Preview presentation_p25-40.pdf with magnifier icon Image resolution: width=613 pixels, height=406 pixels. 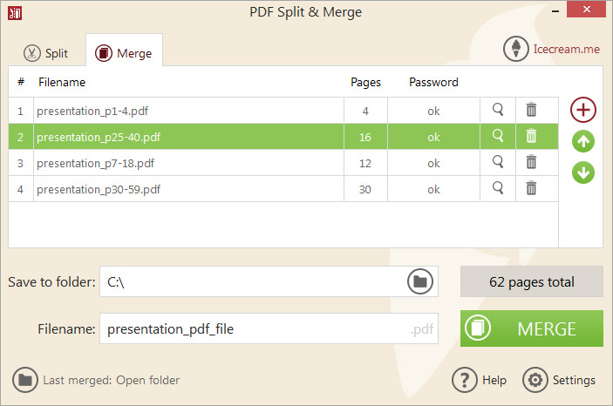point(498,136)
